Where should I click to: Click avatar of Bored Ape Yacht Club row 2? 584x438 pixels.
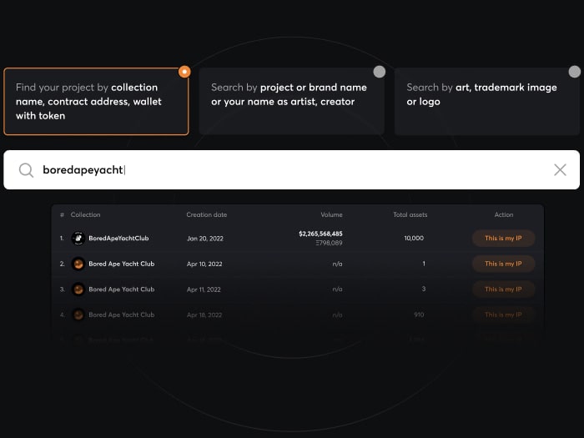coord(78,264)
